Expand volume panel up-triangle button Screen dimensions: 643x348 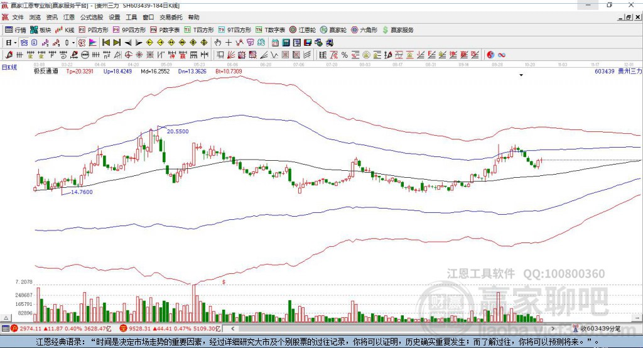(x=6, y=318)
